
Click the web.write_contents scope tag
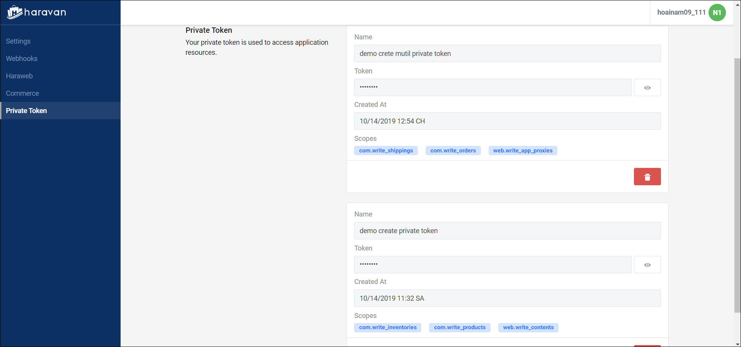[x=528, y=328]
